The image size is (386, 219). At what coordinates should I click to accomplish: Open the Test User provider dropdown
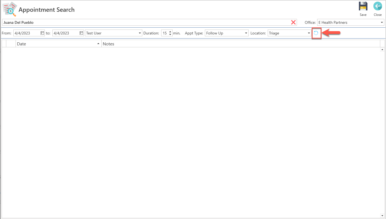coord(140,33)
